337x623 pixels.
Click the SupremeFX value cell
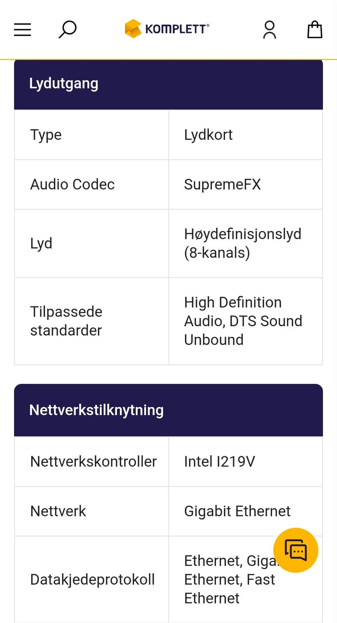tap(223, 185)
